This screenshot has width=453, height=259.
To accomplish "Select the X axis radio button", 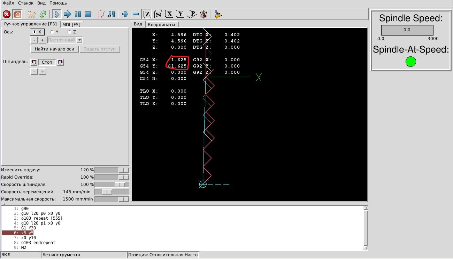I will [37, 32].
